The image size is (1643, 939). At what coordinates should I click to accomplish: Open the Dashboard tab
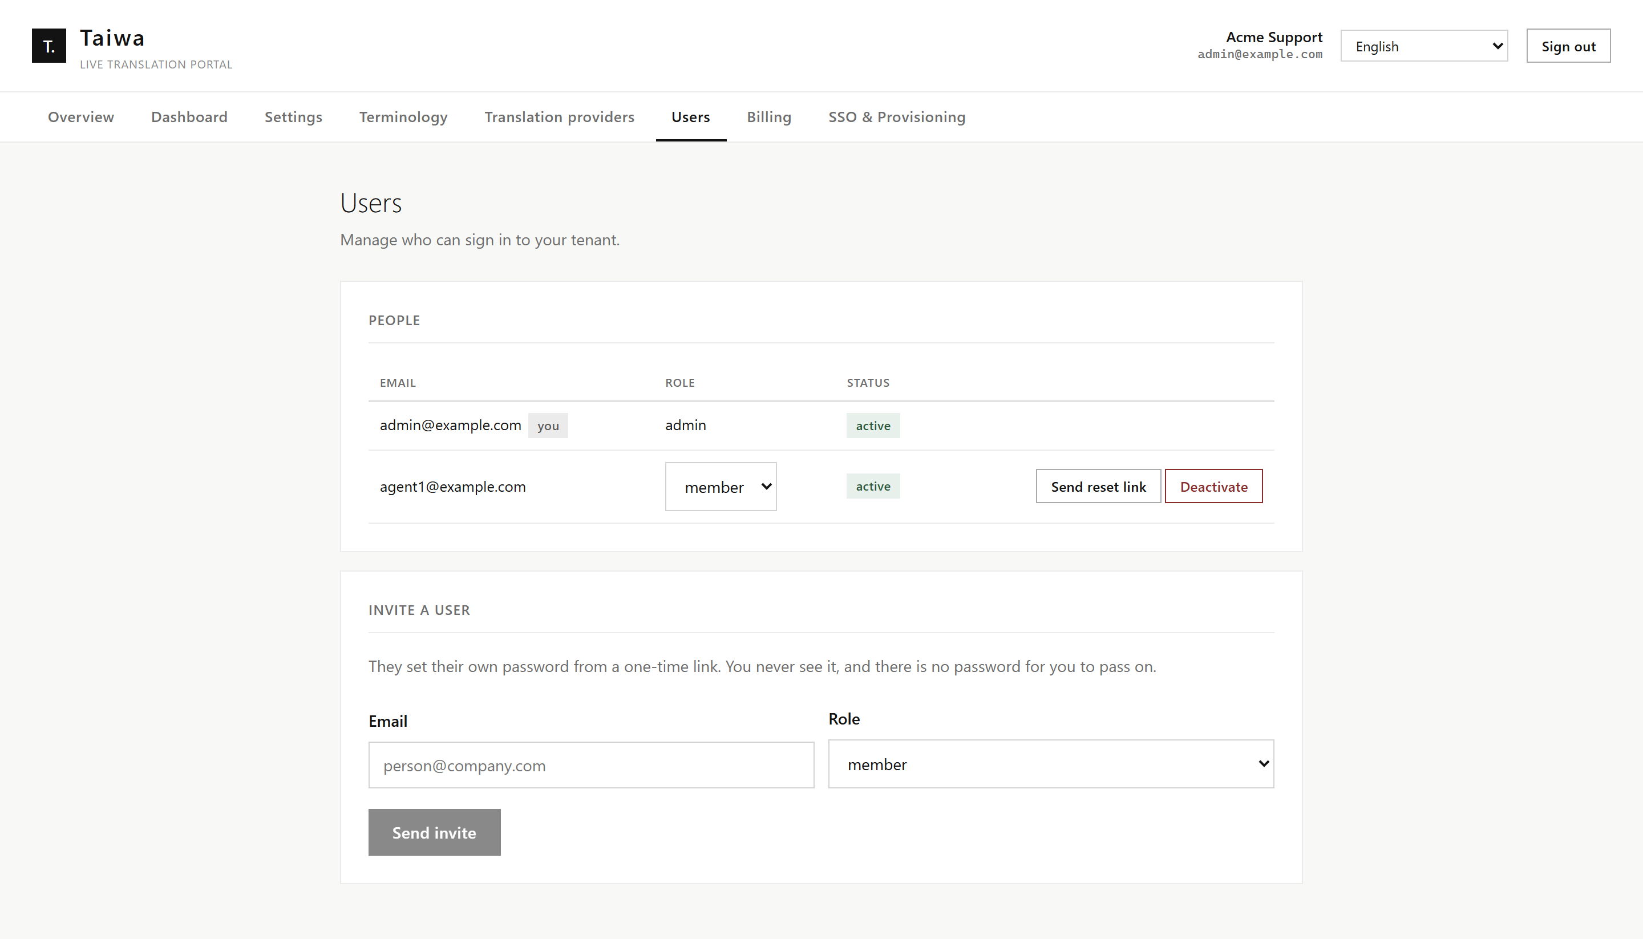click(x=189, y=117)
